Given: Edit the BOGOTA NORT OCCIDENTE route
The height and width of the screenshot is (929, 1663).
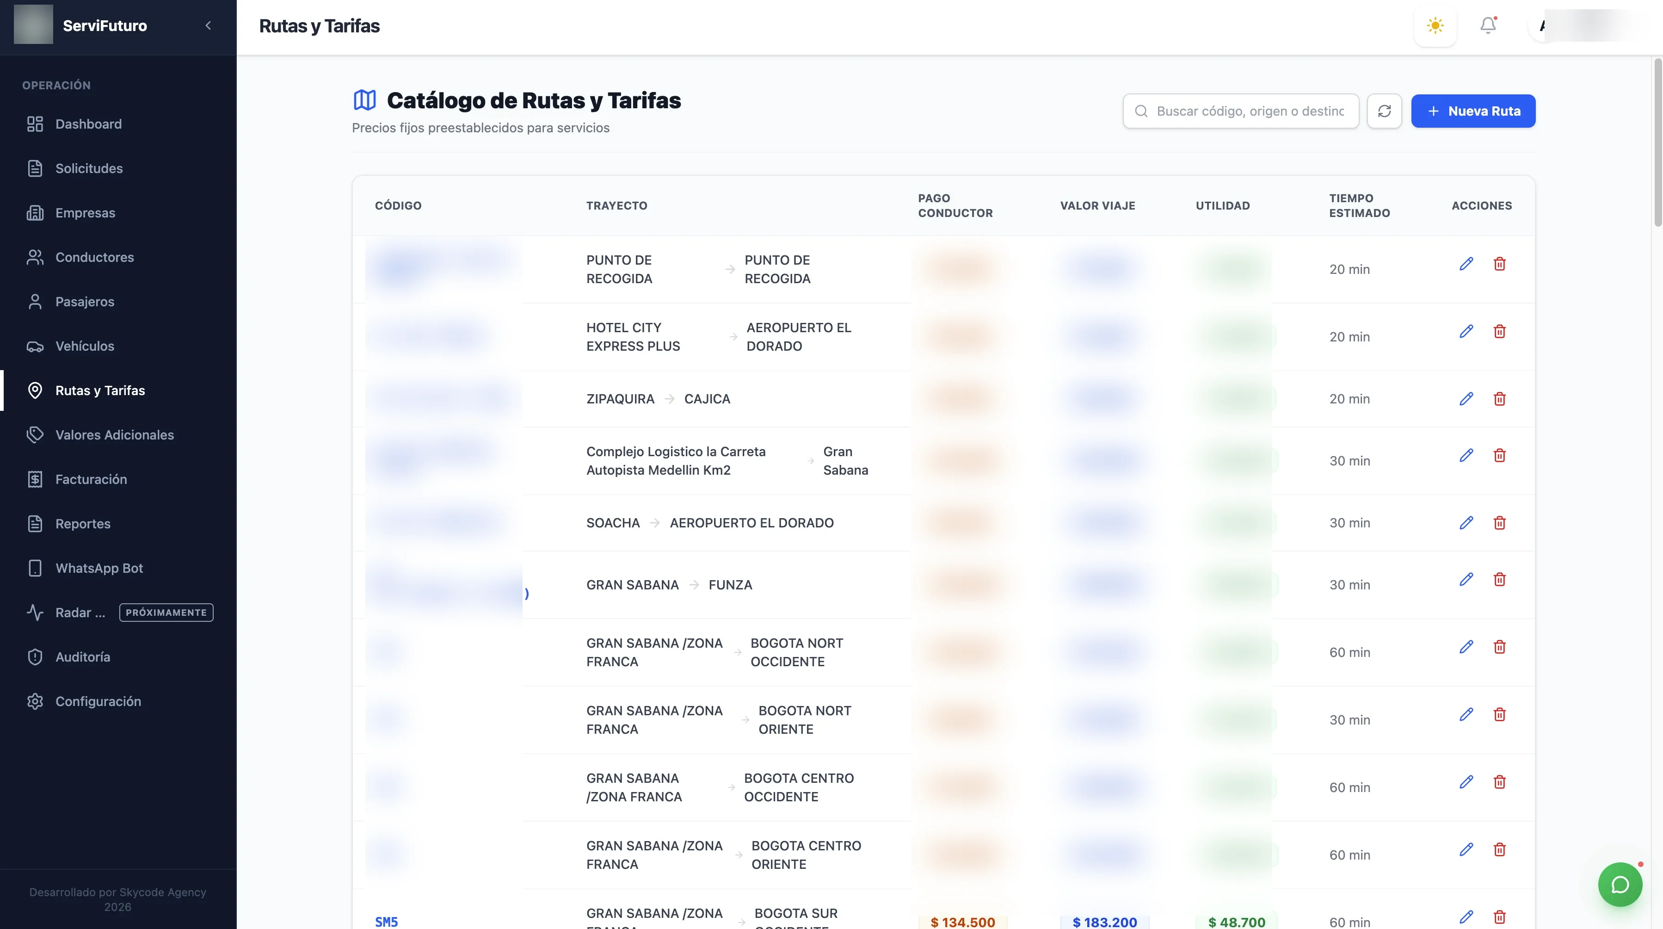Looking at the screenshot, I should [1466, 647].
